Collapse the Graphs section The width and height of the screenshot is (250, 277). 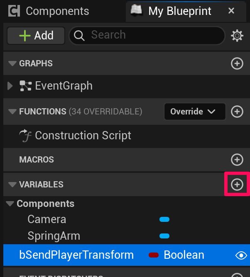tap(12, 63)
